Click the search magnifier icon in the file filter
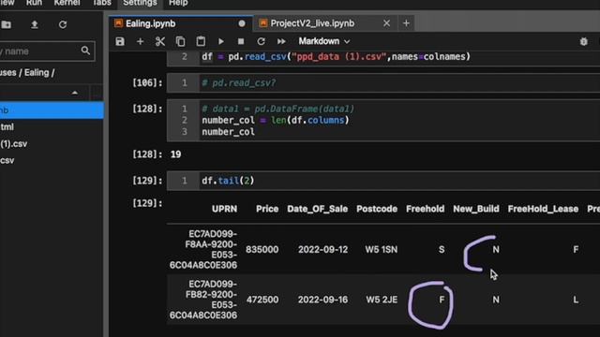Viewport: 600px width, 337px height. coord(85,51)
